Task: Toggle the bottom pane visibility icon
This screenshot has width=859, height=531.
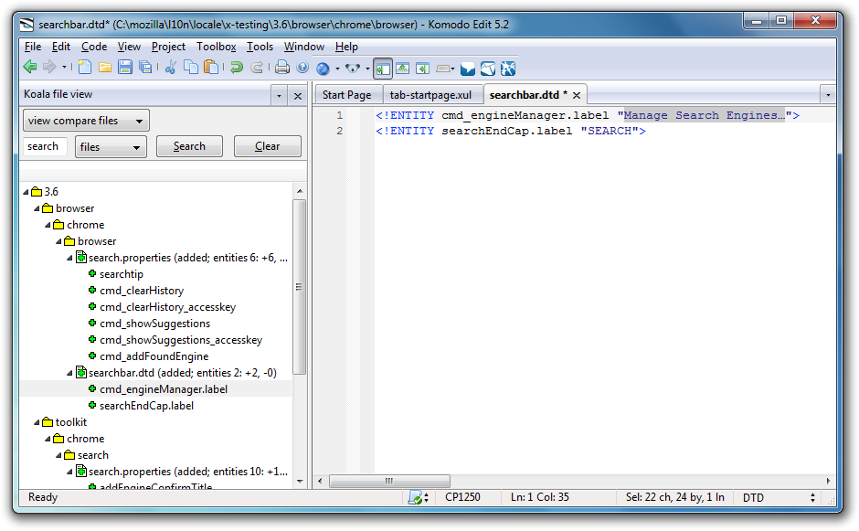Action: tap(403, 68)
